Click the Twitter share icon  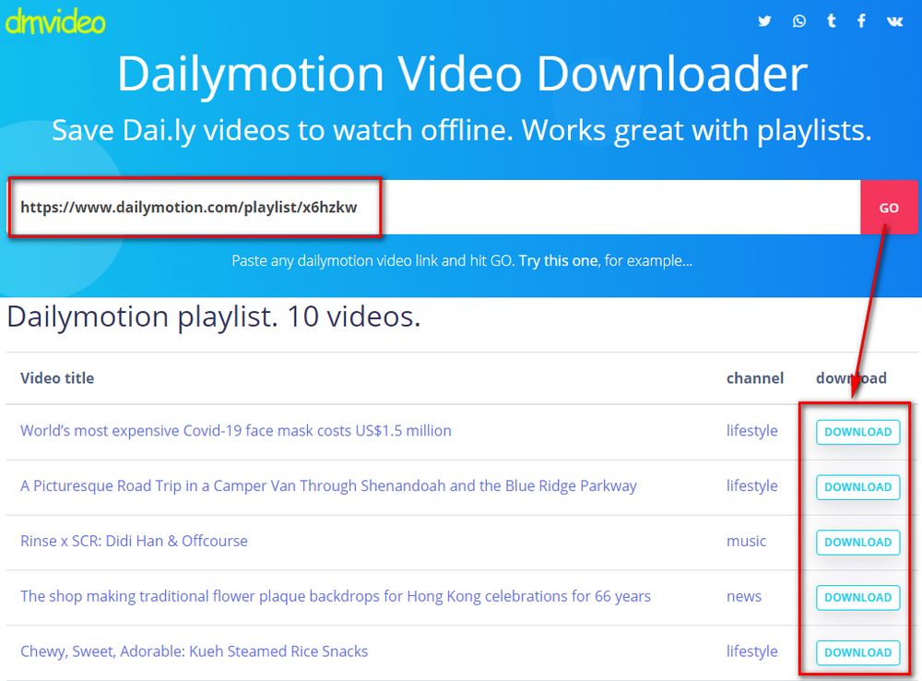764,20
